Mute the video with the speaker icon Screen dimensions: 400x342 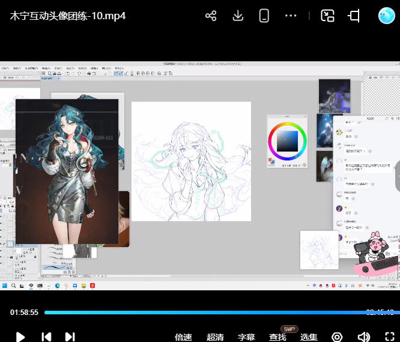coord(363,337)
